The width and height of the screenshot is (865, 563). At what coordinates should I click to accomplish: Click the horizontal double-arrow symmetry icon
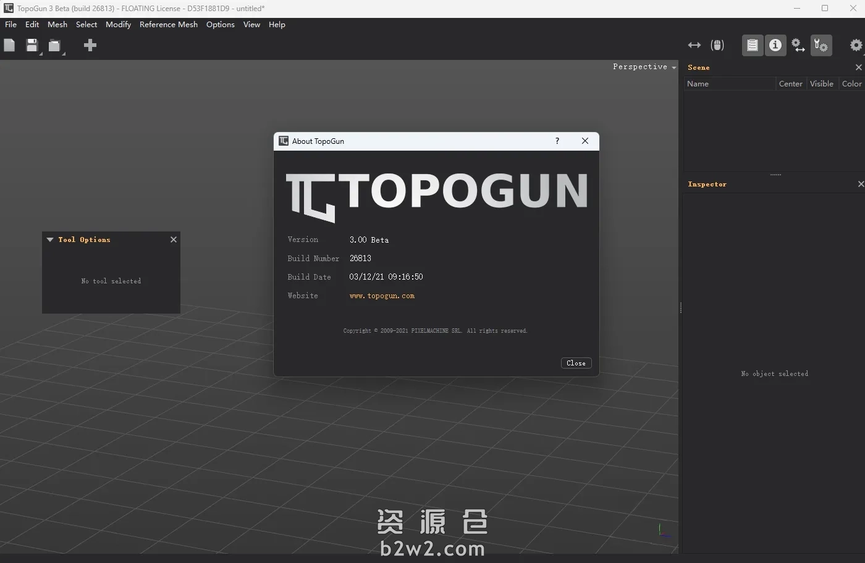coord(694,45)
